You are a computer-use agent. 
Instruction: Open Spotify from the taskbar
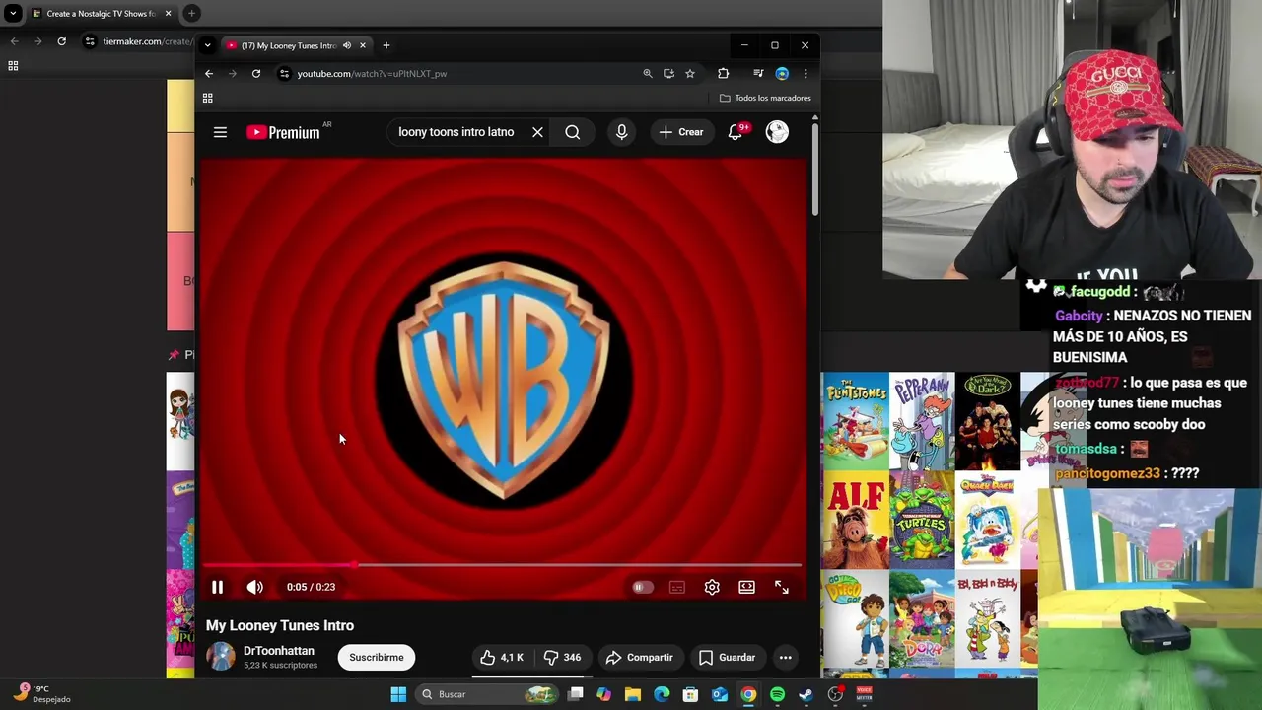click(x=777, y=694)
